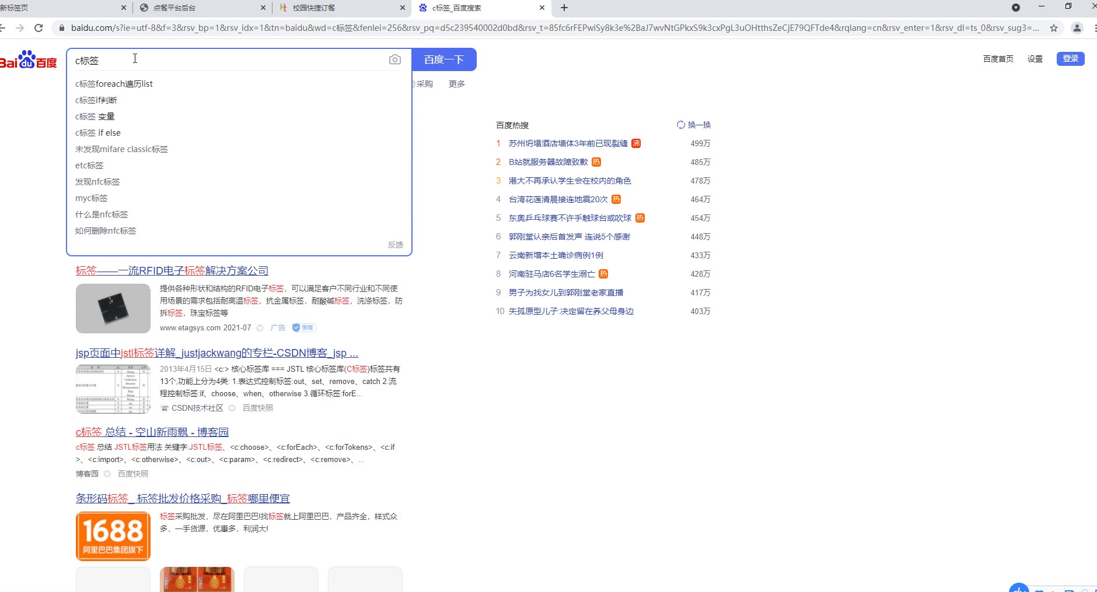The image size is (1097, 592).
Task: Open the browser profile icon
Action: coord(1077,28)
